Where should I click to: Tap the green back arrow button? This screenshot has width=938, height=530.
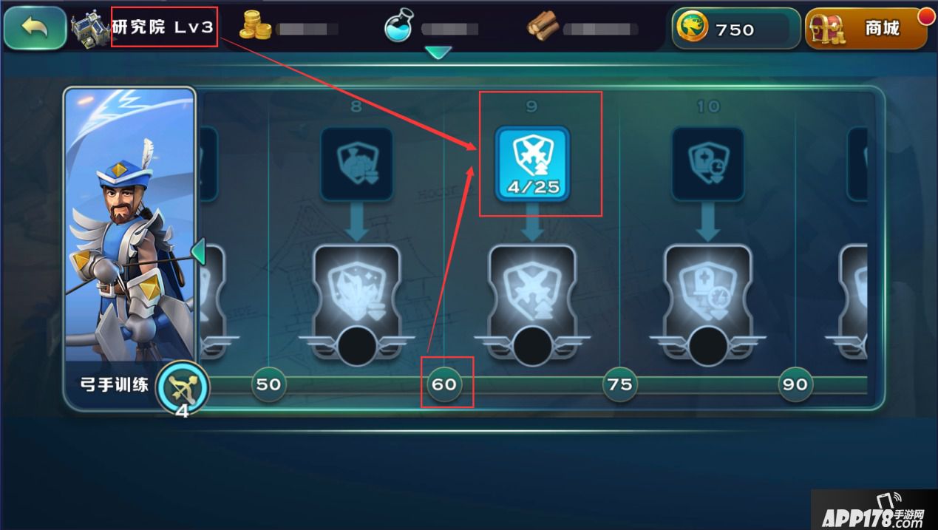(35, 28)
